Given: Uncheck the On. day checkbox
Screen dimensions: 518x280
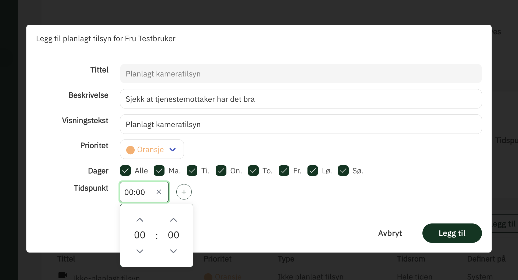Looking at the screenshot, I should tap(221, 171).
